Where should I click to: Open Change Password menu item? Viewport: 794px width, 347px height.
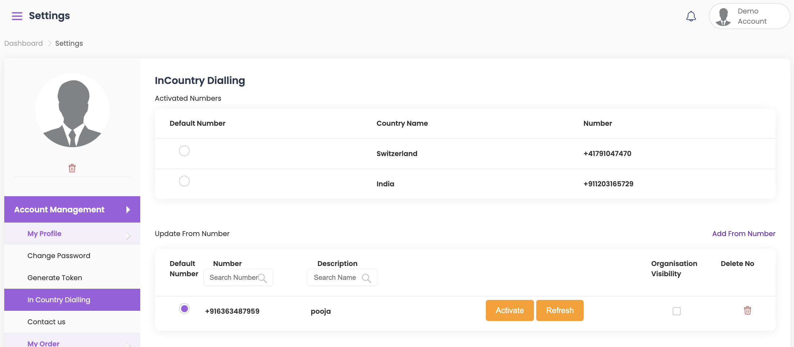pyautogui.click(x=59, y=256)
